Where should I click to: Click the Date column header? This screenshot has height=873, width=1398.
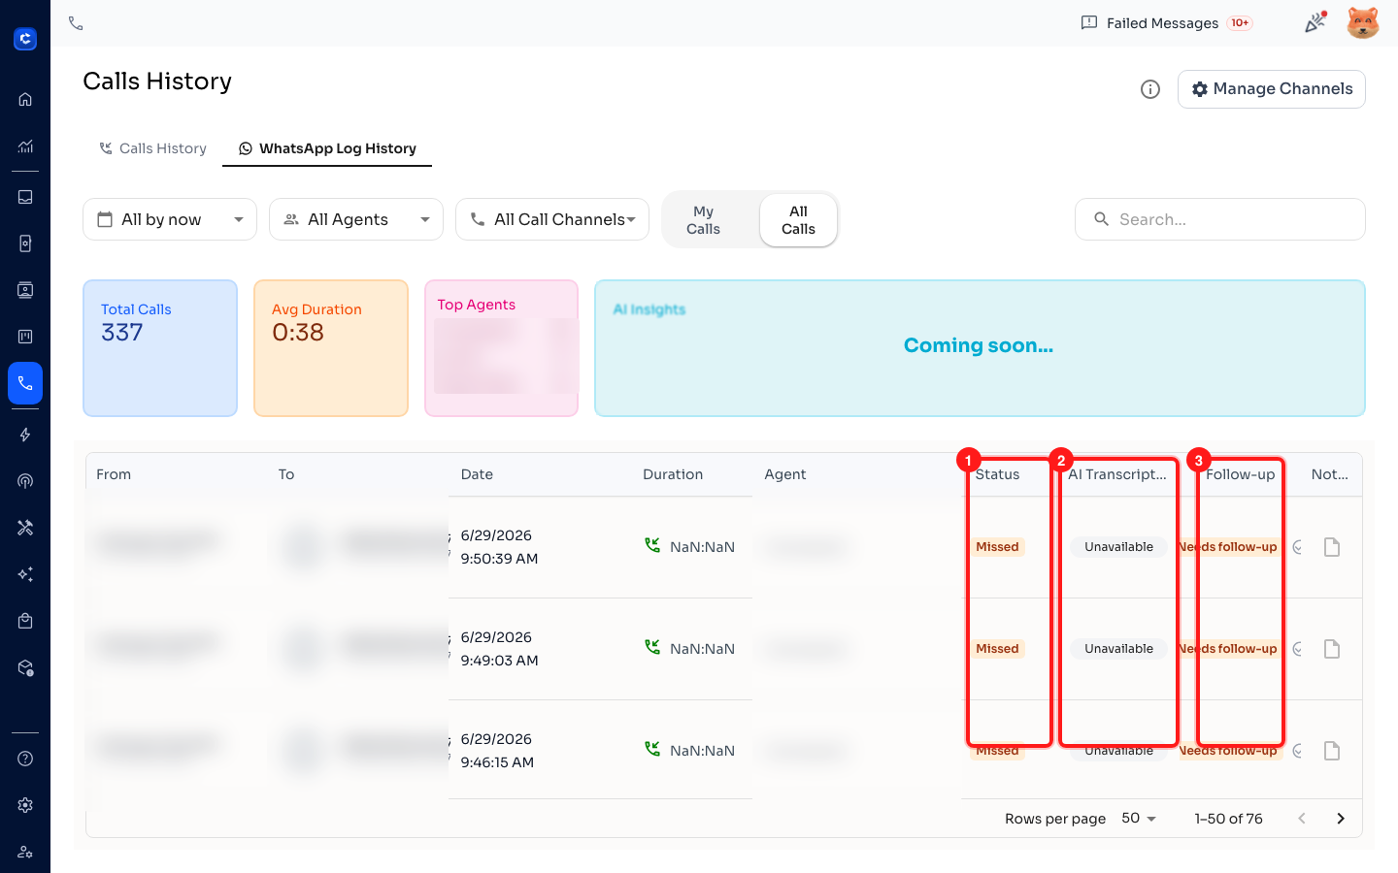click(477, 474)
